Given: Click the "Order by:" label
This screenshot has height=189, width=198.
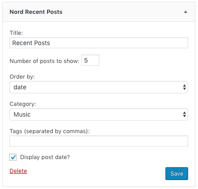Looking at the screenshot, I should pyautogui.click(x=22, y=77).
